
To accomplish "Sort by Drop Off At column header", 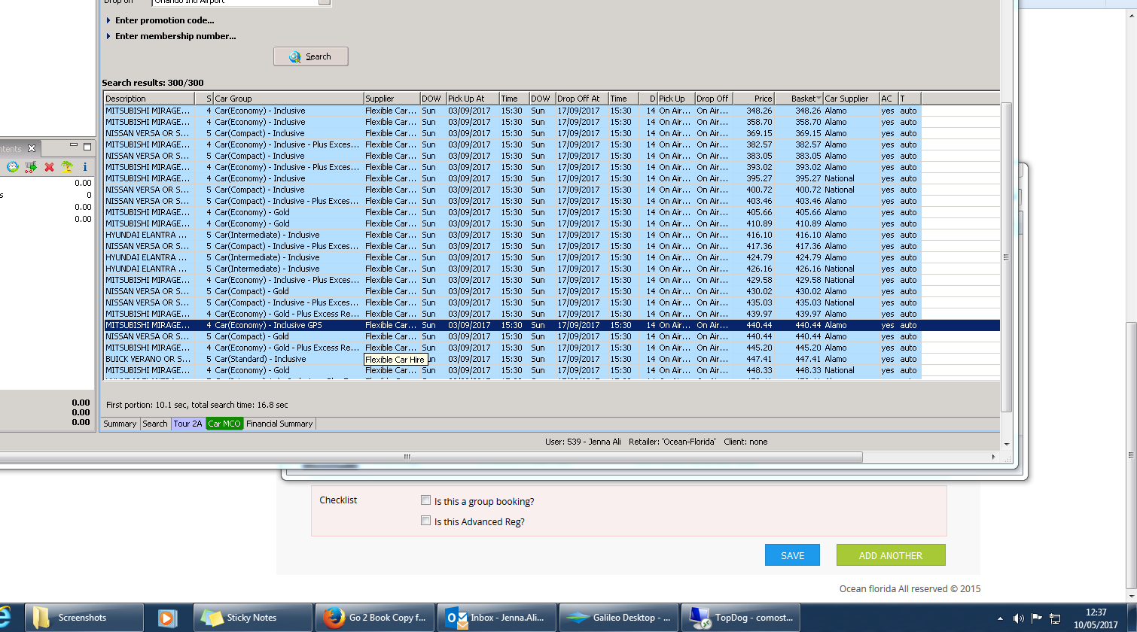I will [581, 99].
